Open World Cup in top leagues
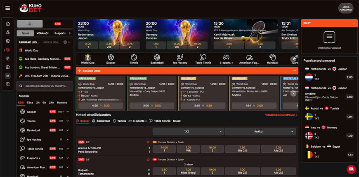Screen dimensions: 359x177 coord(45,51)
